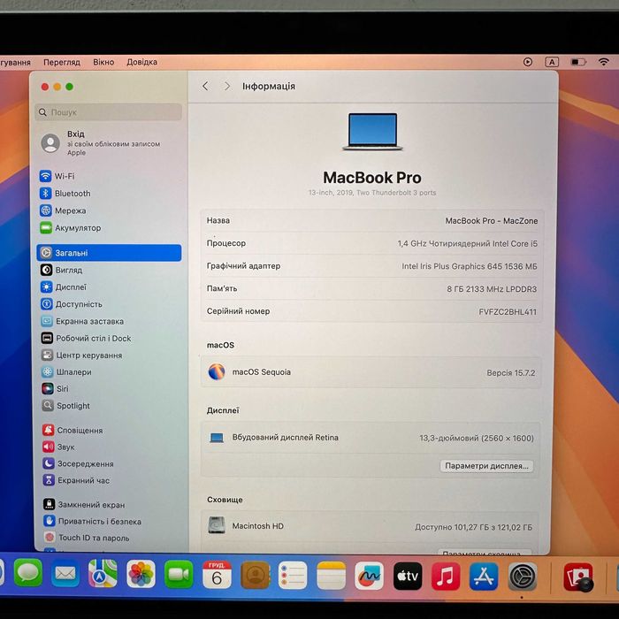Launch Mail from the Dock
619x619 pixels.
[65, 574]
